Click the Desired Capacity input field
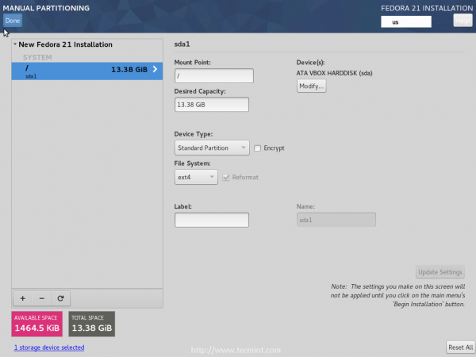This screenshot has width=476, height=357. [x=212, y=105]
